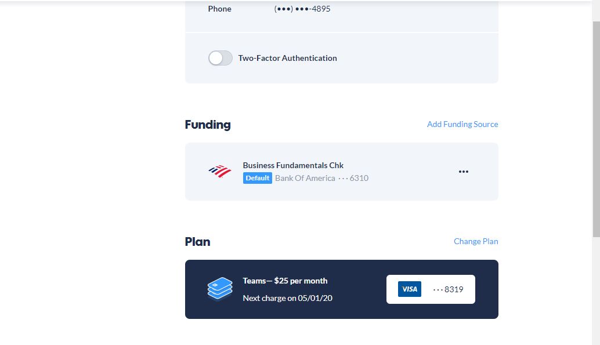Image resolution: width=600 pixels, height=345 pixels.
Task: Open the Add Funding Source link
Action: pos(462,124)
